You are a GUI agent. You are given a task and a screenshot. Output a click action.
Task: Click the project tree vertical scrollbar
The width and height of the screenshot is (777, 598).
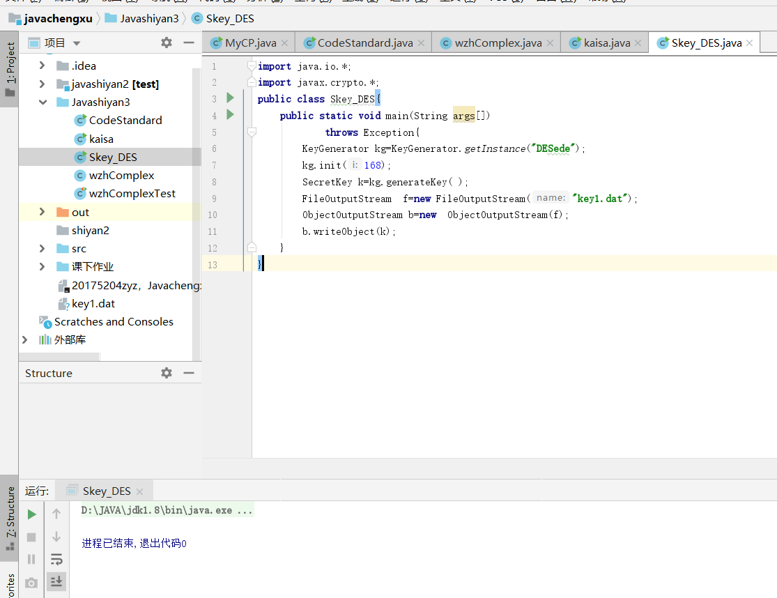point(197,213)
